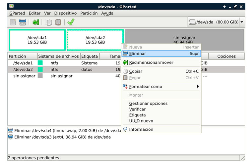252x163 pixels.
Task: Choose Copiar in the context menu
Action: point(161,71)
